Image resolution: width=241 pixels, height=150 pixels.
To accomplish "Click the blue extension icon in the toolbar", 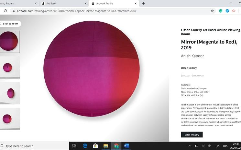I will click(x=227, y=11).
